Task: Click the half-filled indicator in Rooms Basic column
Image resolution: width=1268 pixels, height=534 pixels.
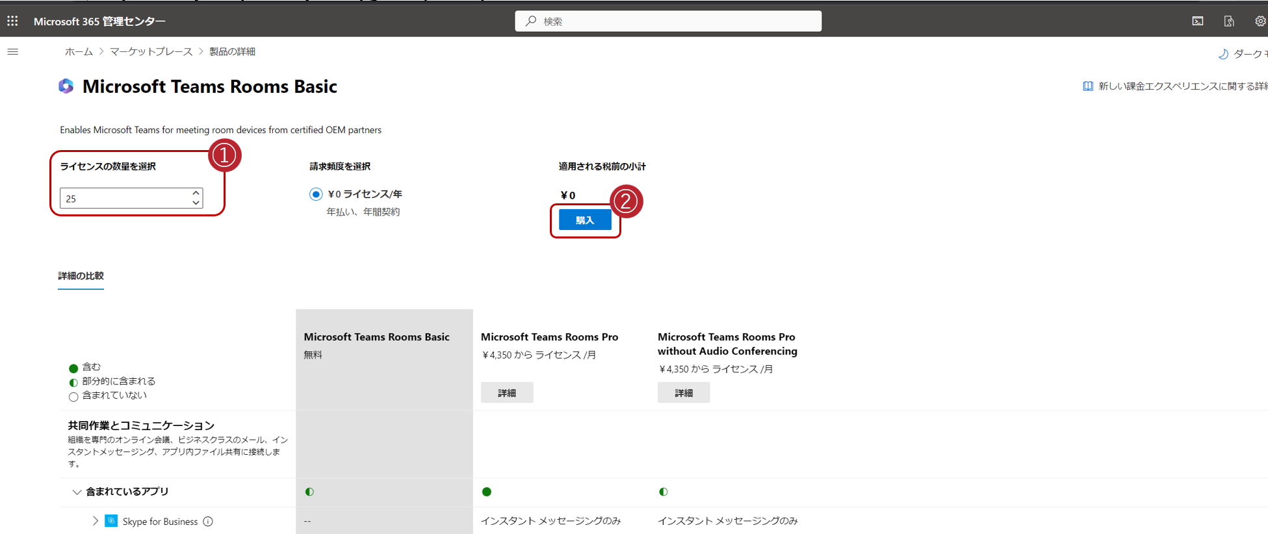Action: (309, 492)
